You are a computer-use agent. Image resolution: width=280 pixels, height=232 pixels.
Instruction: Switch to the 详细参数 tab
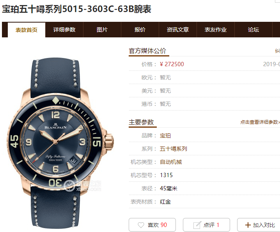click(64, 30)
